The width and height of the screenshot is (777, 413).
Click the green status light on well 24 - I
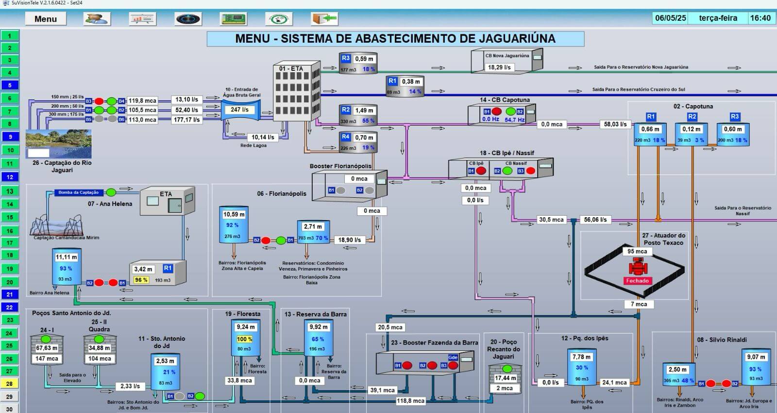(x=46, y=338)
